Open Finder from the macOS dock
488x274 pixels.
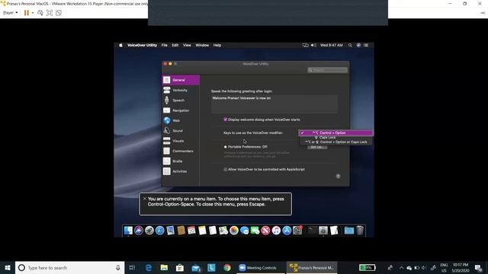pyautogui.click(x=128, y=231)
